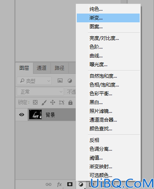Choose 阈值... adjustment
Screen dimensions: 154x189
pyautogui.click(x=108, y=158)
